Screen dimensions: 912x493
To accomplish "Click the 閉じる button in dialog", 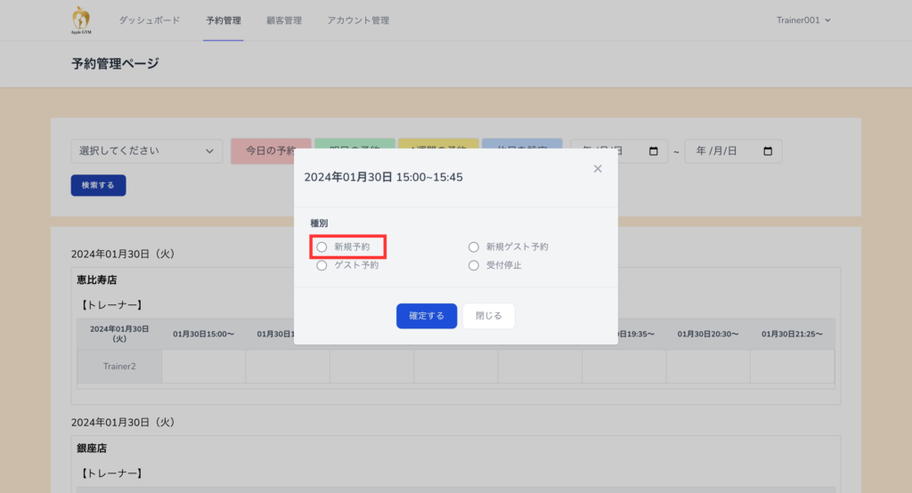I will [x=488, y=316].
